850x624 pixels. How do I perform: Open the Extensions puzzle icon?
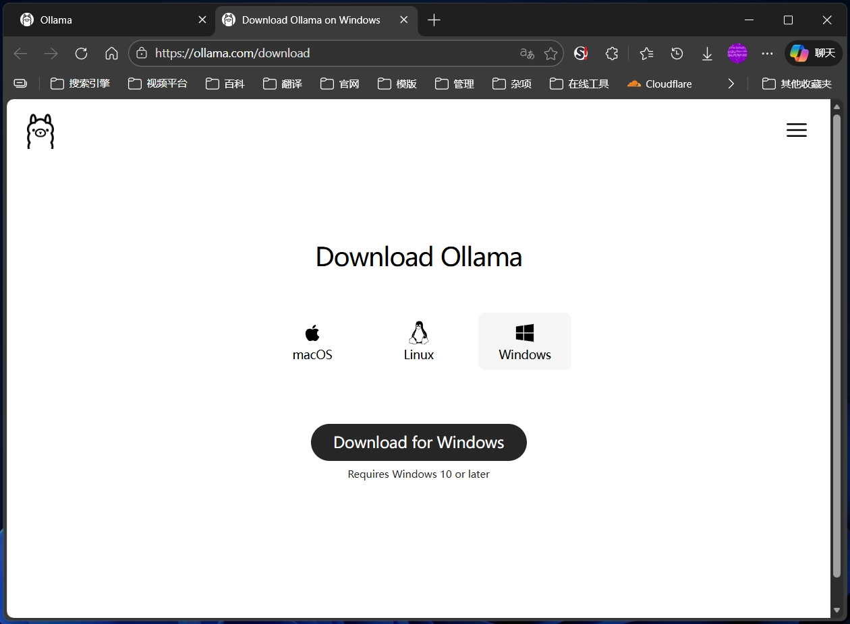[611, 53]
